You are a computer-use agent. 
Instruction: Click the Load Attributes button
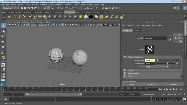click(x=152, y=84)
